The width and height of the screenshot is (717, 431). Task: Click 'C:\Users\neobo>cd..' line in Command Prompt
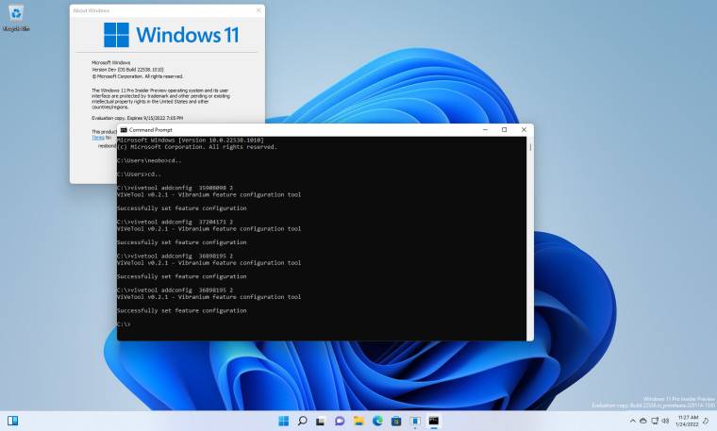click(x=149, y=161)
